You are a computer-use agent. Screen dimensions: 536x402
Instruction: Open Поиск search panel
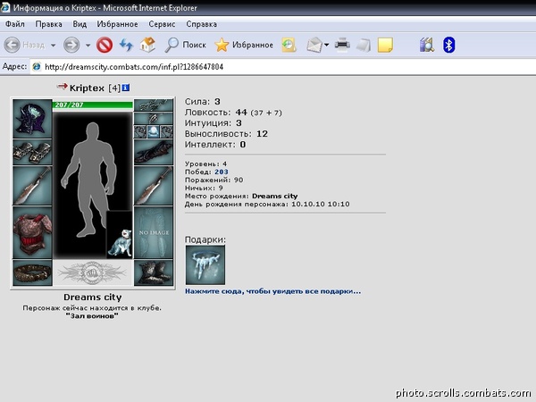coord(185,45)
